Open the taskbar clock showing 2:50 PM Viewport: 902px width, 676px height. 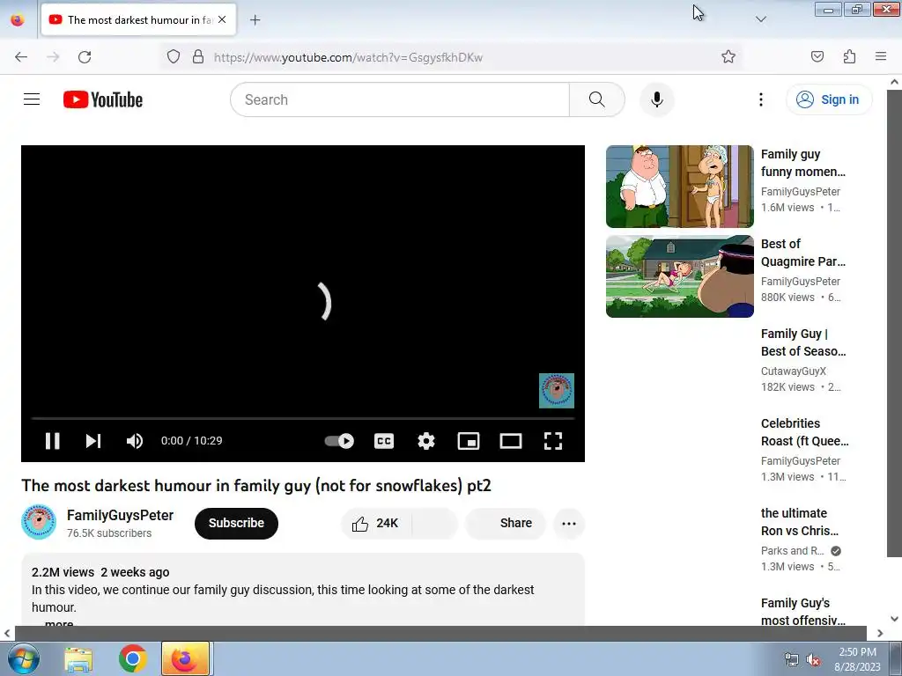click(857, 659)
